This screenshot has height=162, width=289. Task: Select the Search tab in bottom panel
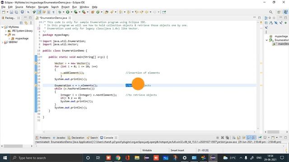pyautogui.click(x=92, y=138)
